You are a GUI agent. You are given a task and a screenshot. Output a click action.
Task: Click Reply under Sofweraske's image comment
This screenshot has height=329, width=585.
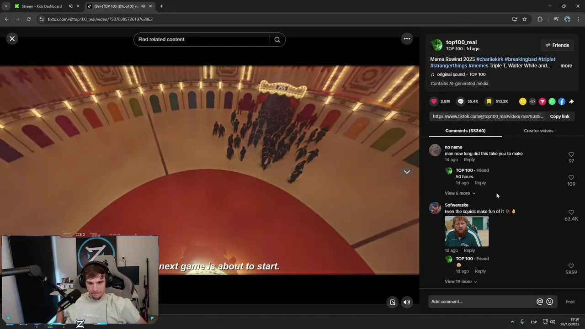pos(469,250)
